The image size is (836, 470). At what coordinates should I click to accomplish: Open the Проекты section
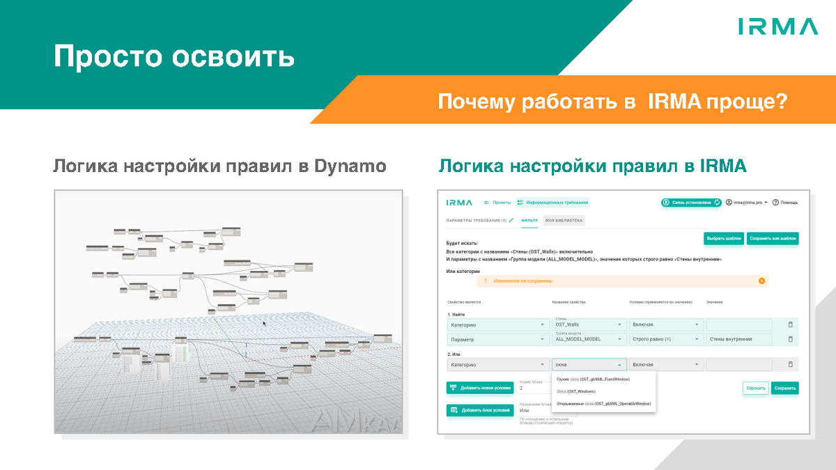pos(497,203)
